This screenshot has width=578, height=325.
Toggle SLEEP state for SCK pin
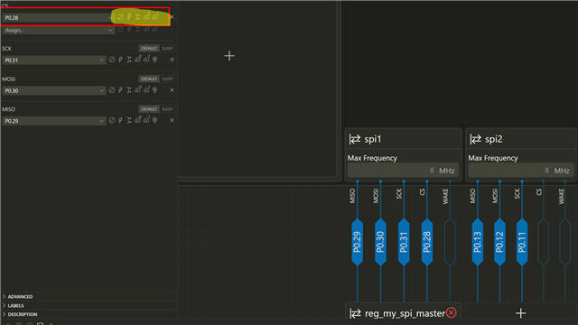(x=167, y=48)
